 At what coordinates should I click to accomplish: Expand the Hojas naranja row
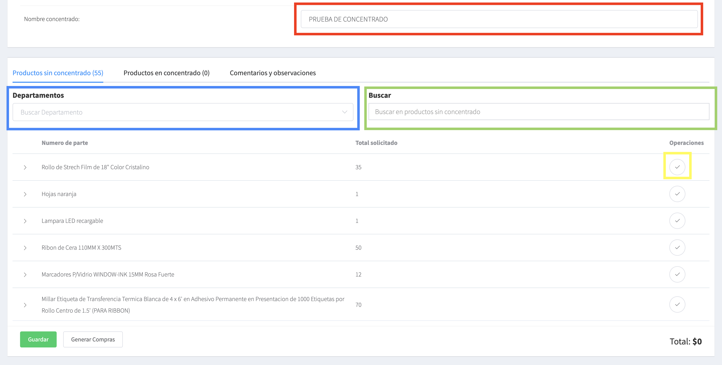coord(25,194)
